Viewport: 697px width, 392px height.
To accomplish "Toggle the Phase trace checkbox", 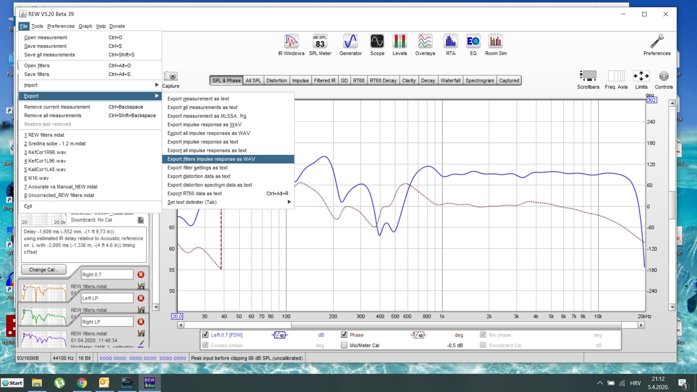I will 344,335.
